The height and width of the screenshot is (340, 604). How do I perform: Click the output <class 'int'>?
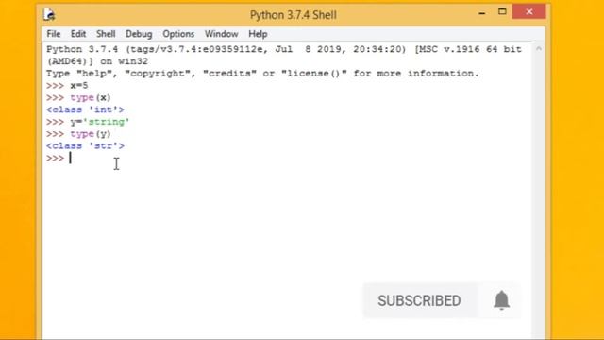[85, 110]
